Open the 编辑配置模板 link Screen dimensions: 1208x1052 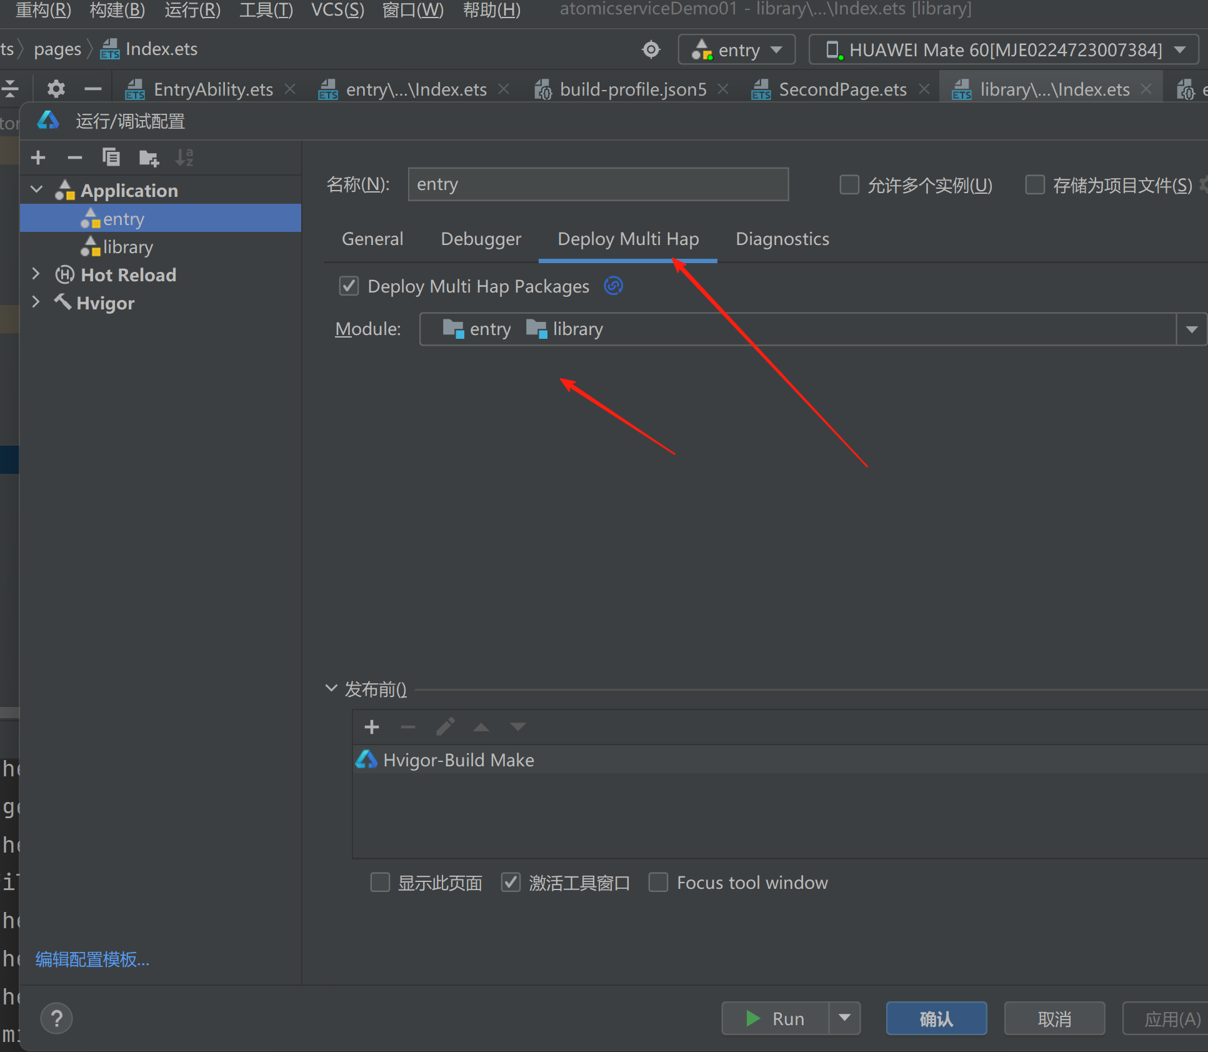coord(92,959)
